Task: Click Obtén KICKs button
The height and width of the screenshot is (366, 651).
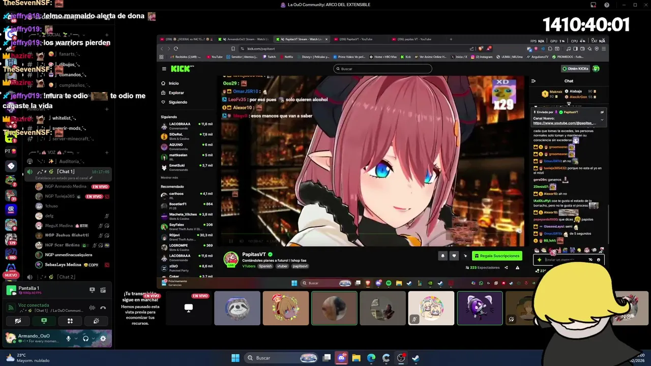Action: point(575,69)
